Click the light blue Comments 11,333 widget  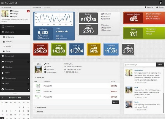(x=111, y=49)
